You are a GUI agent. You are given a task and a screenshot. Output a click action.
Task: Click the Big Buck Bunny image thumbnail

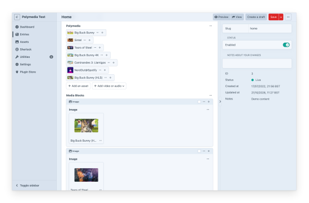(87, 125)
